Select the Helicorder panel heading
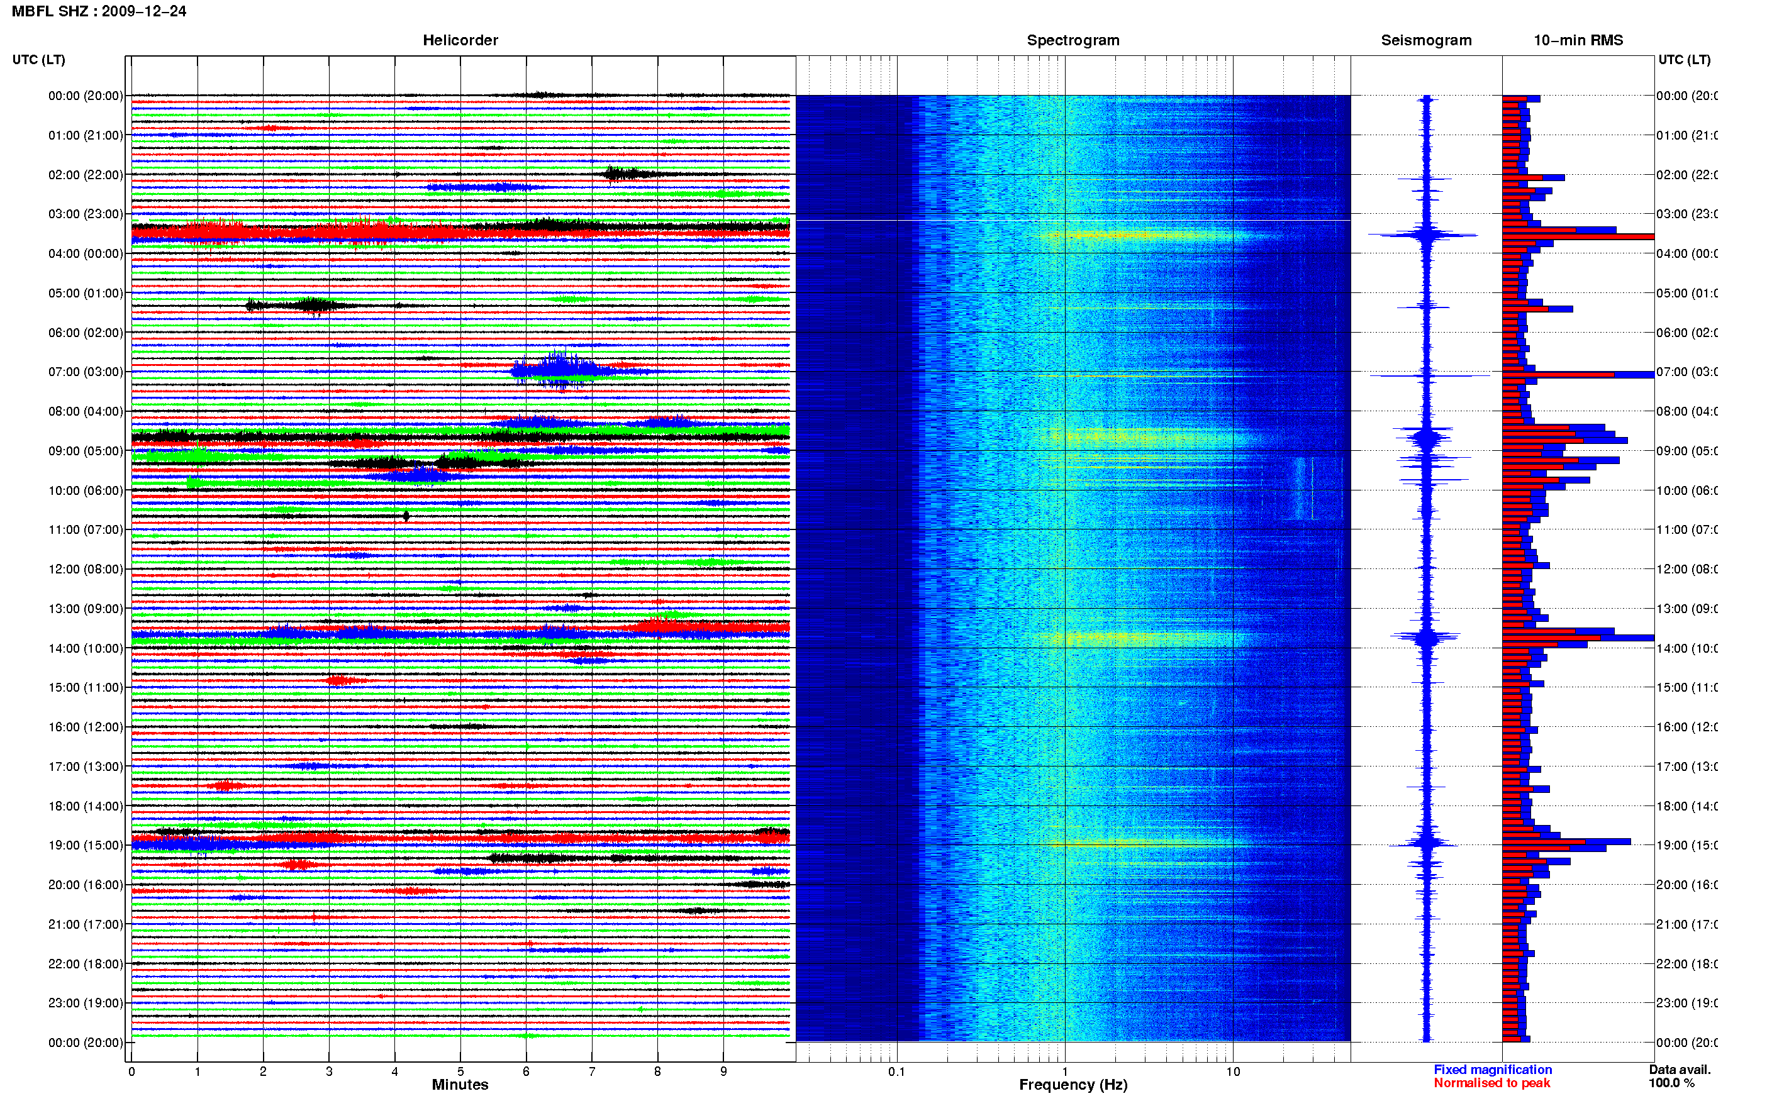 (460, 40)
